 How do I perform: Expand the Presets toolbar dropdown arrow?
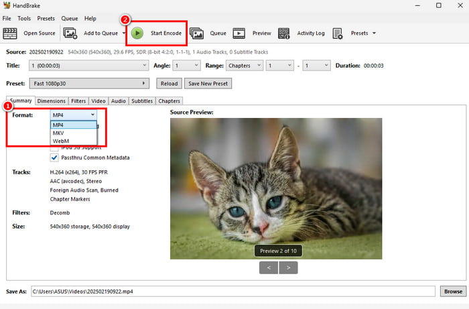click(x=374, y=34)
